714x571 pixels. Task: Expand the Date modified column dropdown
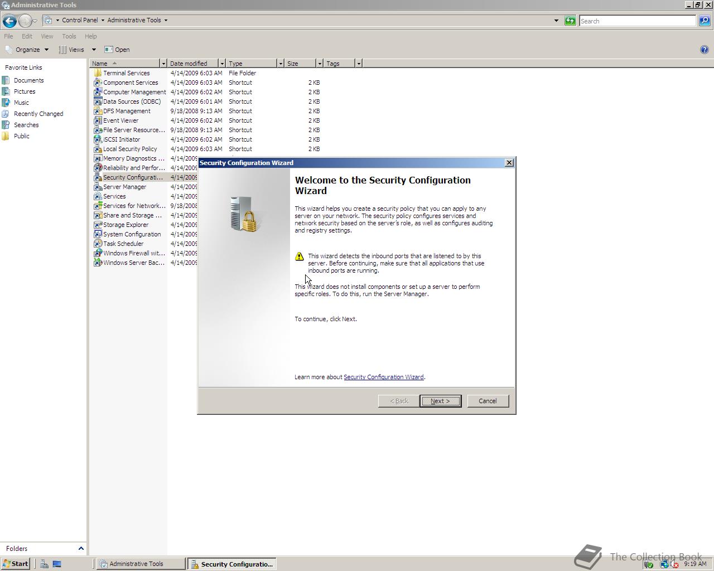coord(221,64)
